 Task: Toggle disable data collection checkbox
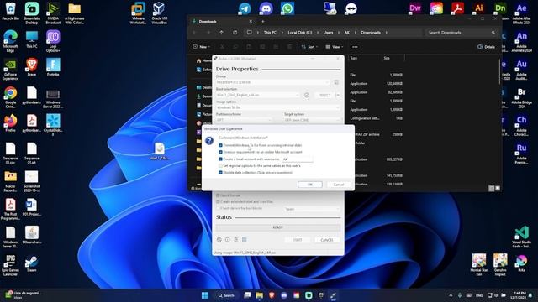click(x=220, y=173)
